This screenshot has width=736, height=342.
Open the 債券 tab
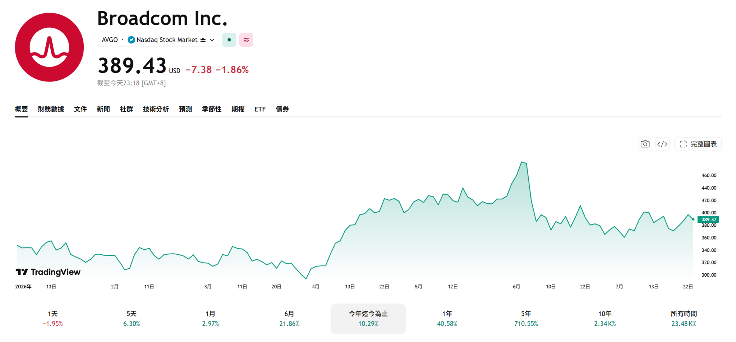pos(282,109)
